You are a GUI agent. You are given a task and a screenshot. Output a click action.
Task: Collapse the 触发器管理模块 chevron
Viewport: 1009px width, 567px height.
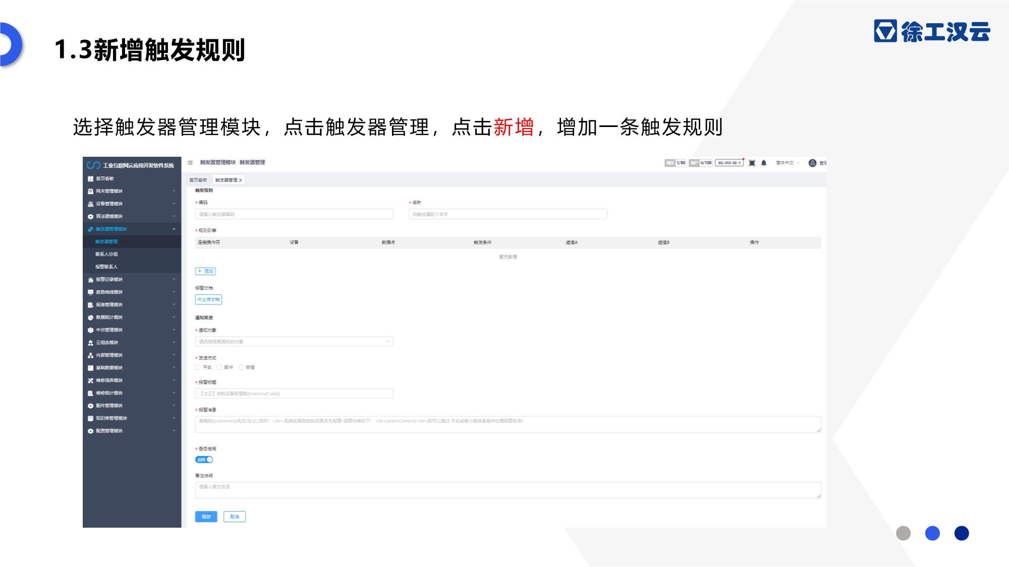click(174, 229)
